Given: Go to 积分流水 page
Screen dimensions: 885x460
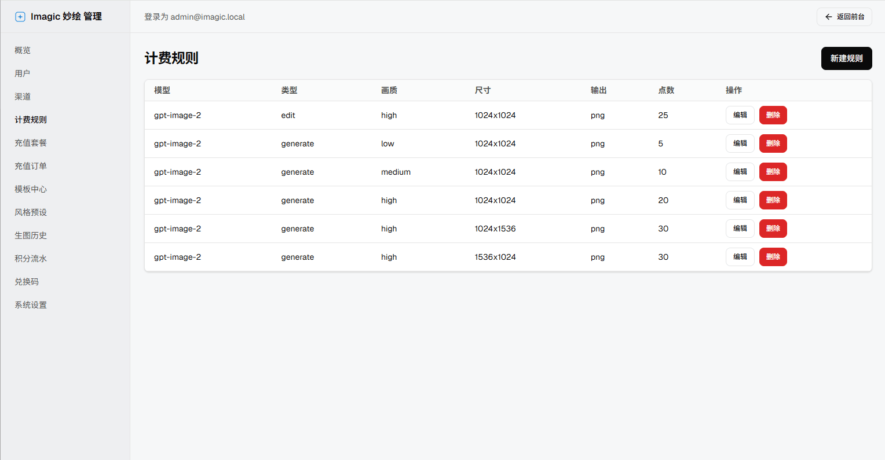Looking at the screenshot, I should pyautogui.click(x=31, y=259).
